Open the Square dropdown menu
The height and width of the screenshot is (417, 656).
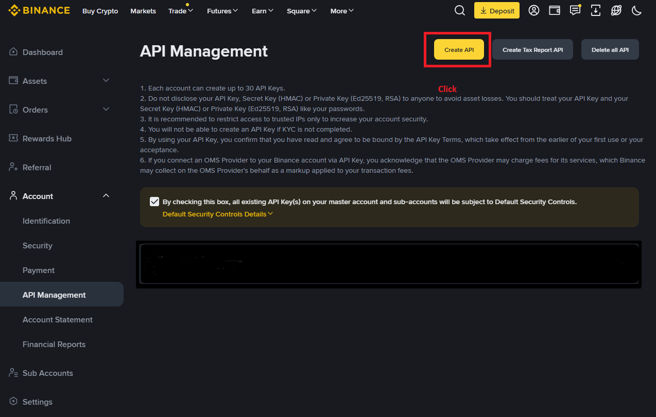pos(302,11)
